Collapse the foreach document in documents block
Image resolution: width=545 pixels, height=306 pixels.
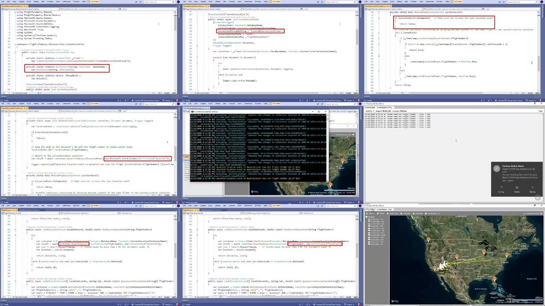pos(197,58)
